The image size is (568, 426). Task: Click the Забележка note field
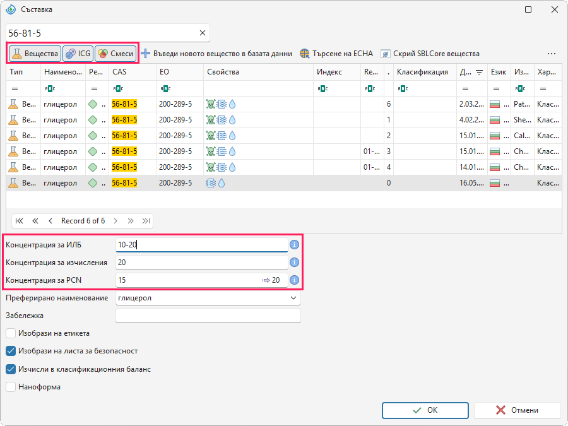tap(208, 316)
